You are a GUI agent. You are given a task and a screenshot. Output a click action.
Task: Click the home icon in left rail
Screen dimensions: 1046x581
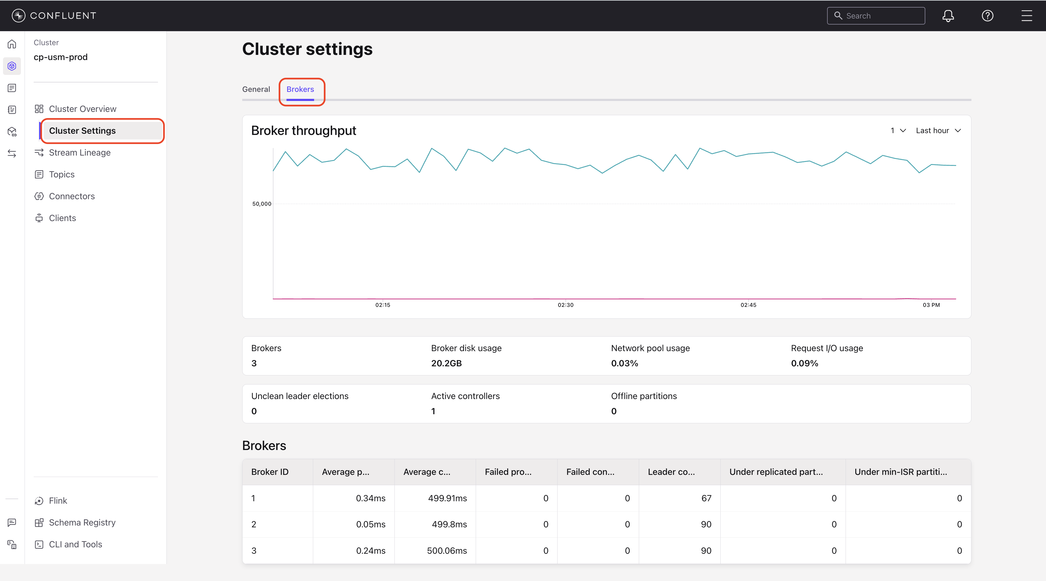12,44
